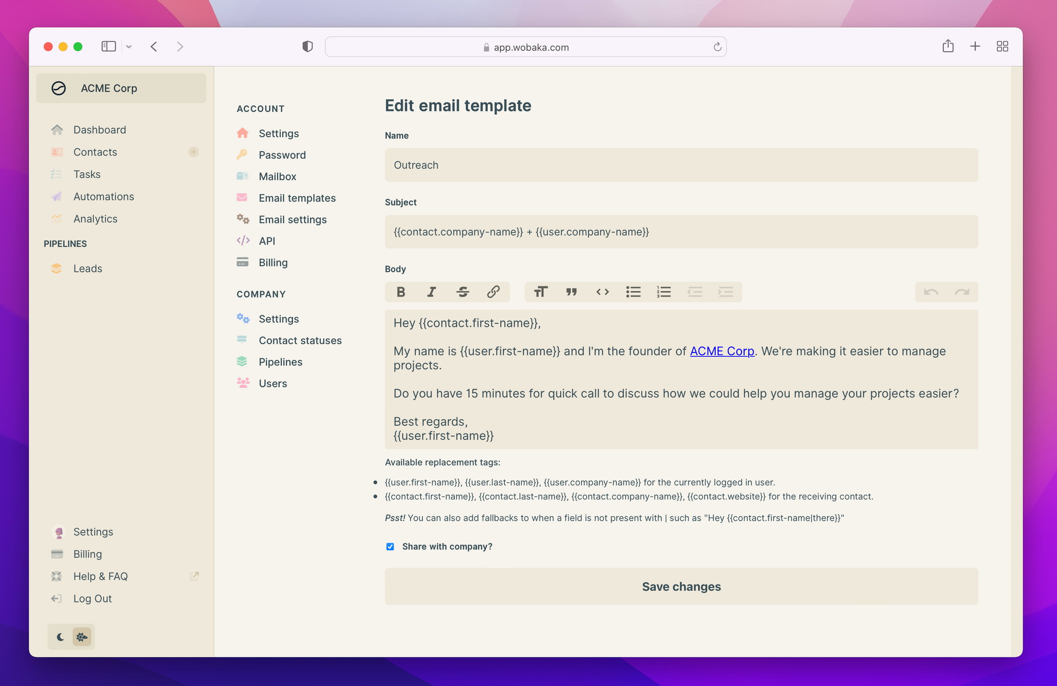Select the light mode sun toggle
The width and height of the screenshot is (1057, 686).
(81, 637)
